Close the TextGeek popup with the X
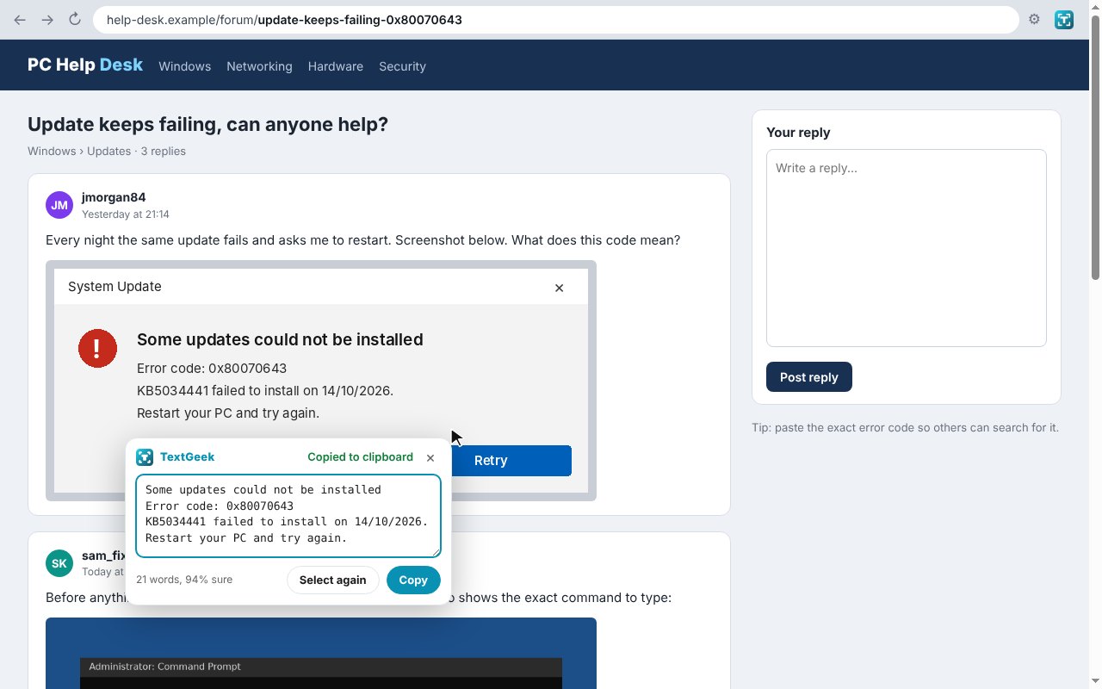This screenshot has width=1102, height=689. (x=430, y=457)
